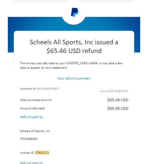Click the 'Transaction ID:' bold label
This screenshot has height=164, width=151.
coord(28,89)
